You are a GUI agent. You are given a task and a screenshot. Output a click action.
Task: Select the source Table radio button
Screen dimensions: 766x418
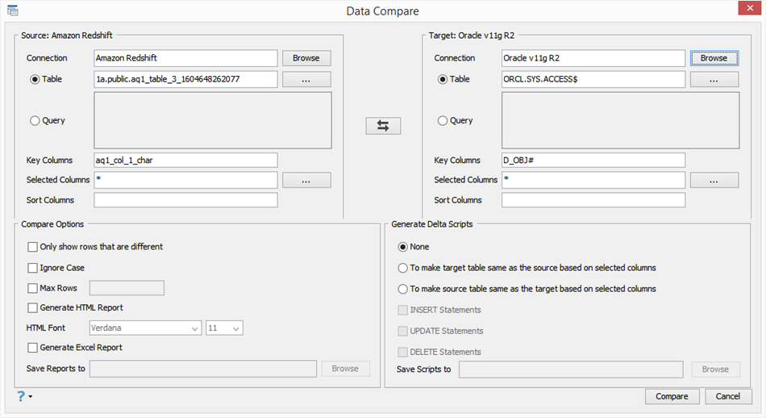point(35,79)
